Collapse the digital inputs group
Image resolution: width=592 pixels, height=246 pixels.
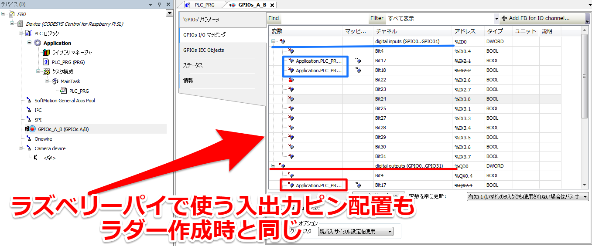(274, 41)
